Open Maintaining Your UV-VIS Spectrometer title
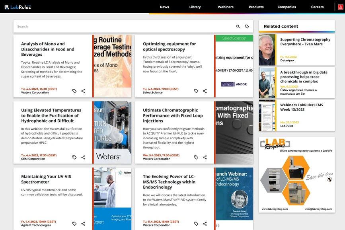Image resolution: width=345 pixels, height=230 pixels. click(x=46, y=179)
